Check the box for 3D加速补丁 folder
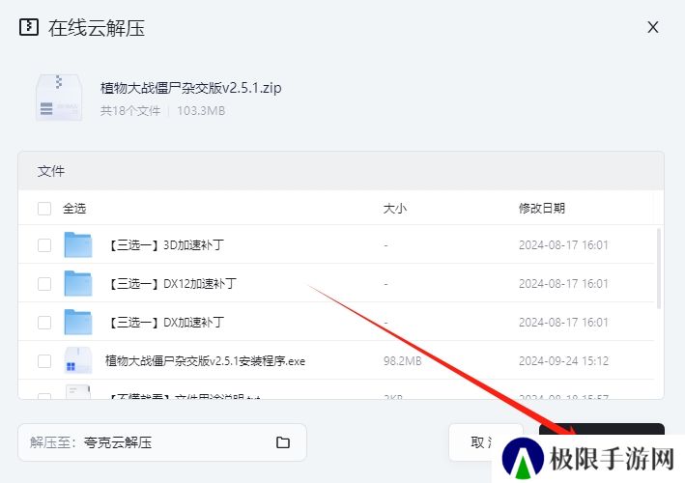The image size is (685, 483). (44, 245)
